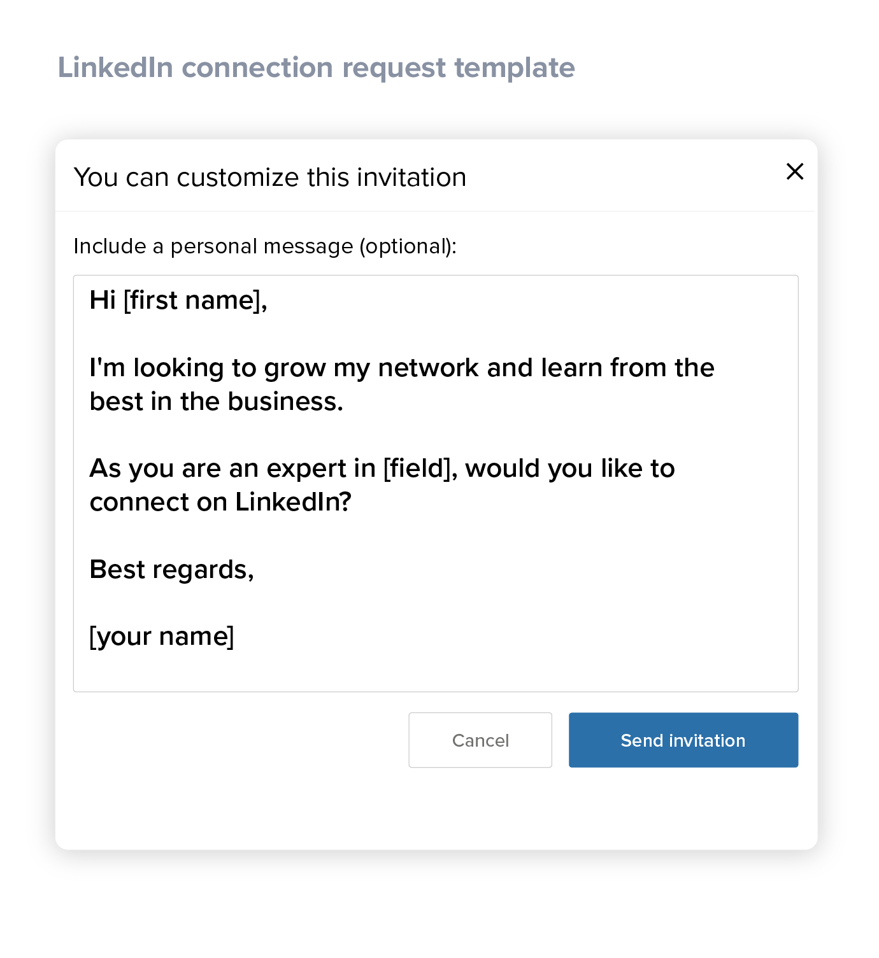Click the phrase 'would you like to'
879x958 pixels.
coord(569,468)
